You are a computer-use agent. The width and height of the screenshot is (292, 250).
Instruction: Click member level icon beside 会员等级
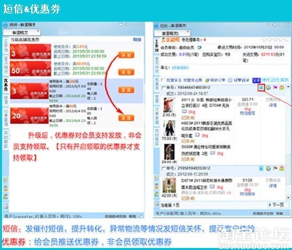tap(199, 47)
